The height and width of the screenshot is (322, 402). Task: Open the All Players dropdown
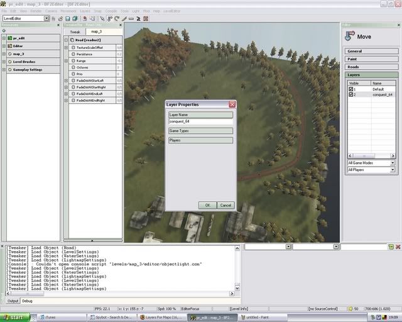pos(393,170)
